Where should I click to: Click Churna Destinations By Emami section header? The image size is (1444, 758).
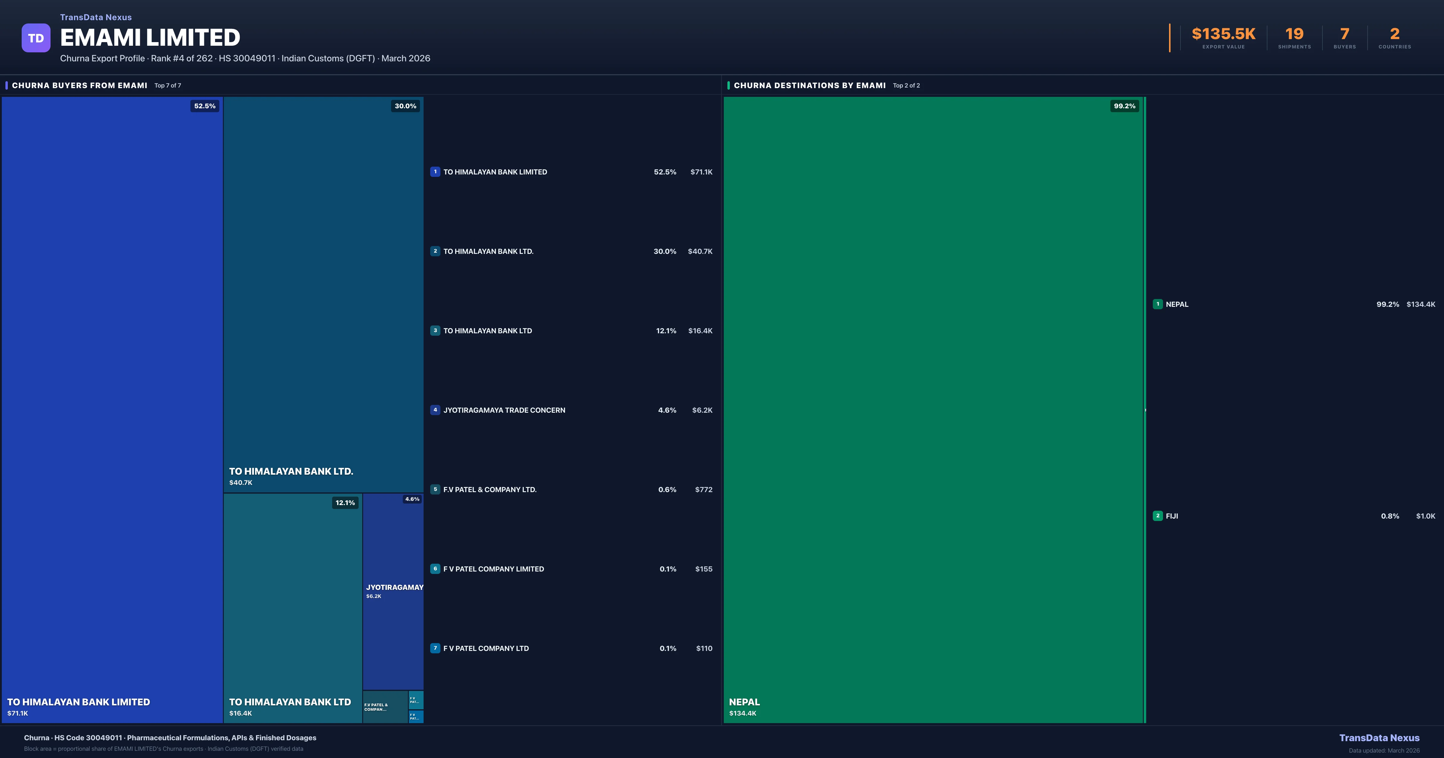pos(810,85)
